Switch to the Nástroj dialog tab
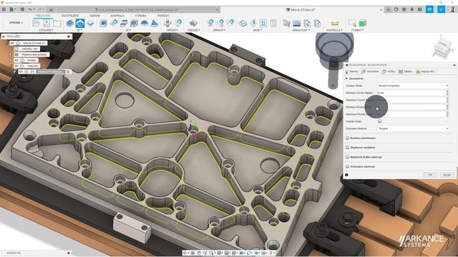Image resolution: width=458 pixels, height=257 pixels. coord(351,71)
